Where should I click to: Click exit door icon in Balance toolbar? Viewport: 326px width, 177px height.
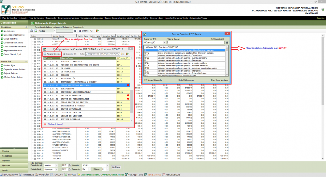pos(97,31)
